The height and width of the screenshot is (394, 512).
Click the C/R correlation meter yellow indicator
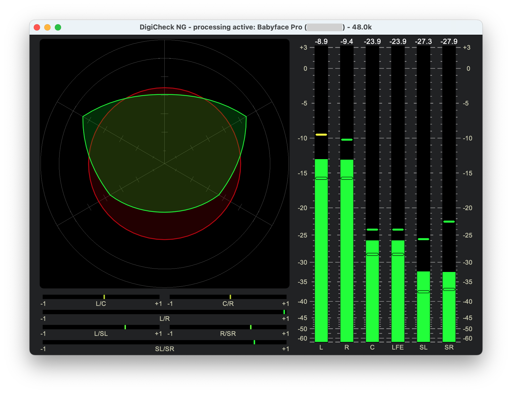tap(230, 297)
